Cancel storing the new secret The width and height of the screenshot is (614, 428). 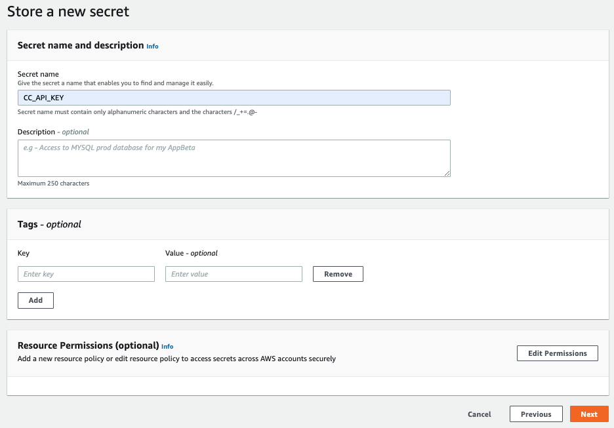tap(480, 414)
